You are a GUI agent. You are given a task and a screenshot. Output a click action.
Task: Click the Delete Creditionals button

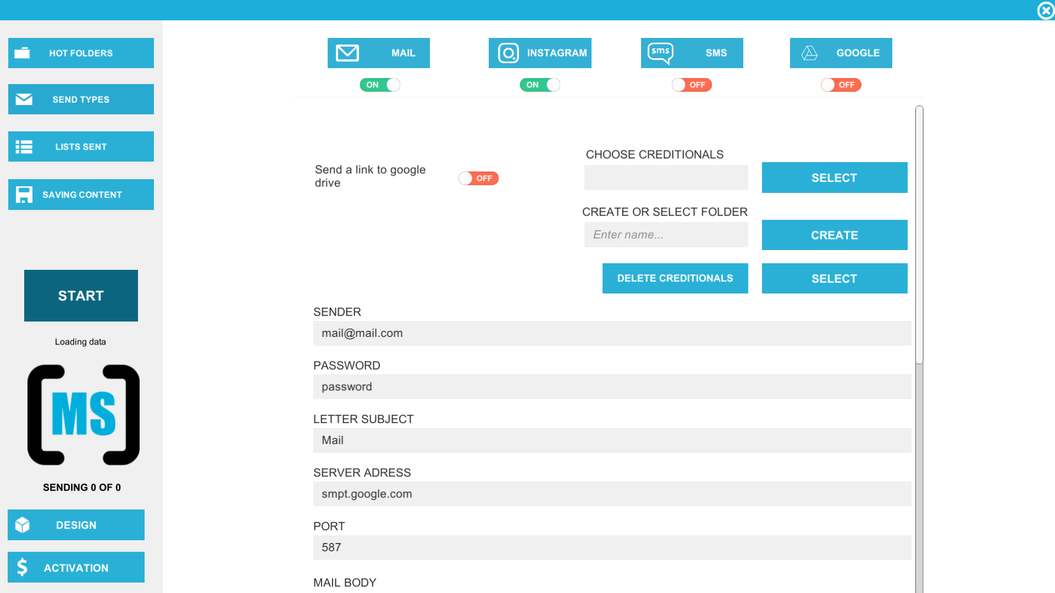(675, 278)
